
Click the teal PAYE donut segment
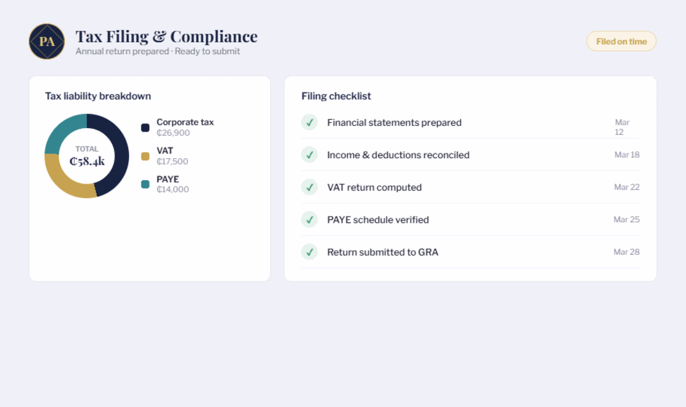click(63, 131)
